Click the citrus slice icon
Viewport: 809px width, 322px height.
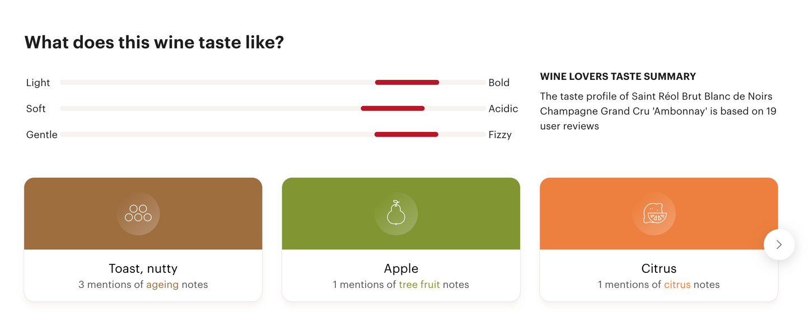coord(654,214)
